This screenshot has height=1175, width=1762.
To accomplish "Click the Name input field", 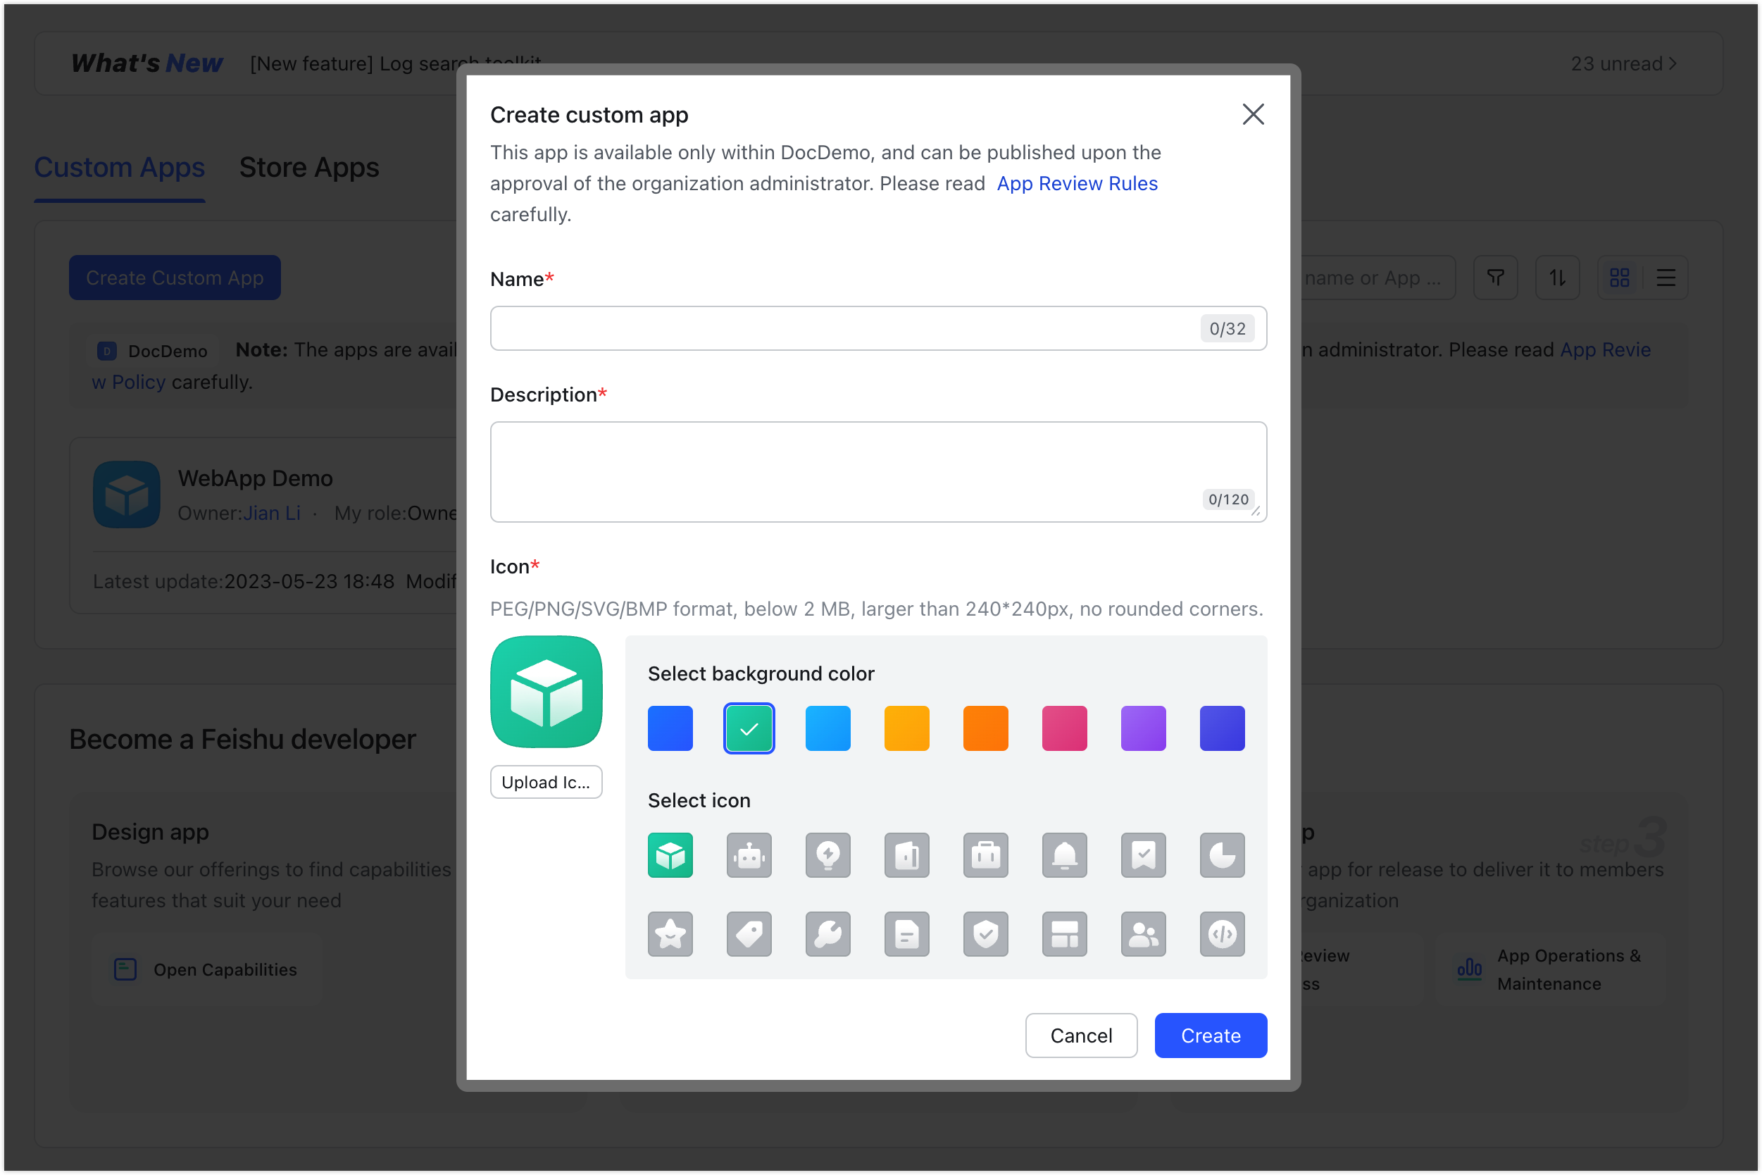I will 843,328.
